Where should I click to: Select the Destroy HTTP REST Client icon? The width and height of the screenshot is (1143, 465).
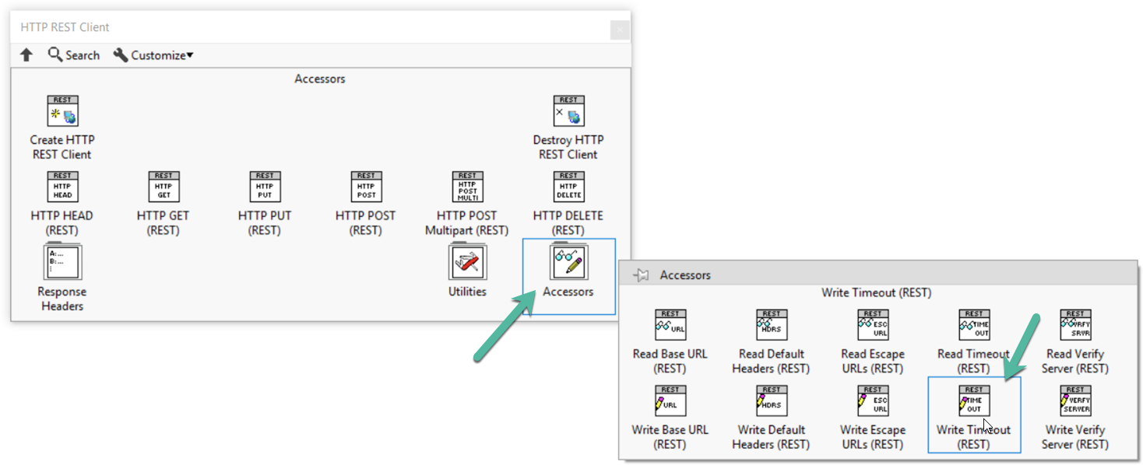click(568, 111)
